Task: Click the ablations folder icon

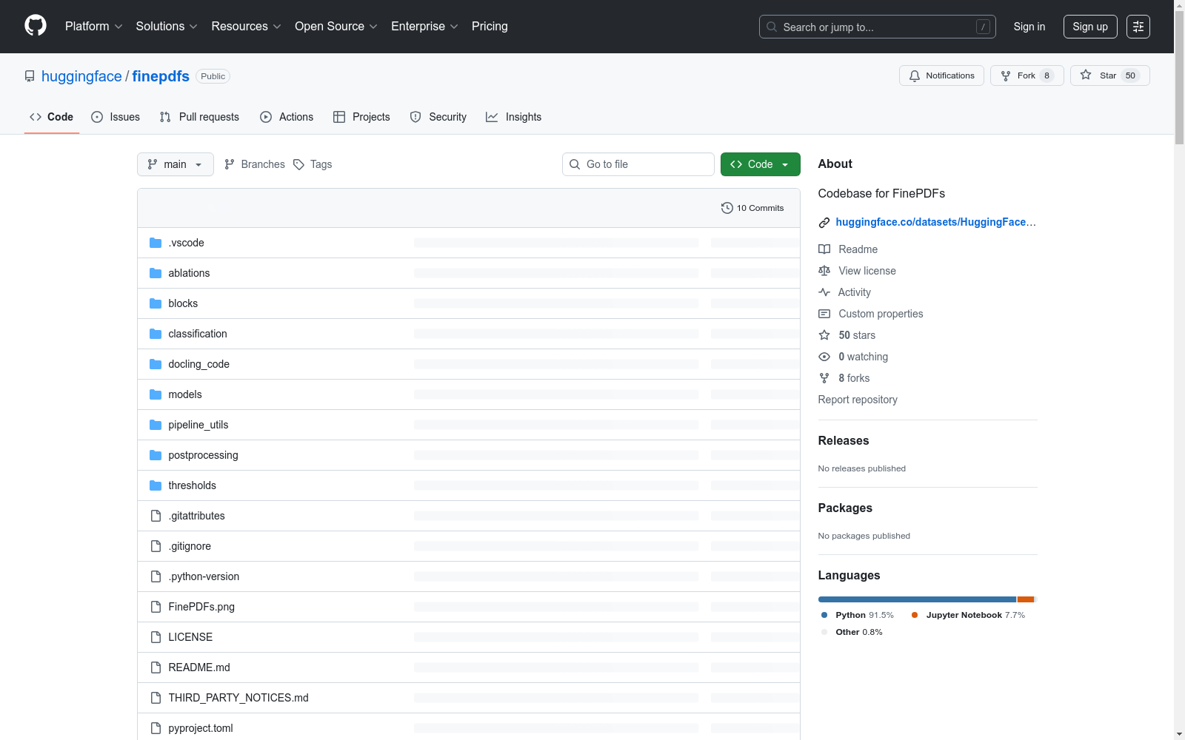Action: coord(156,273)
